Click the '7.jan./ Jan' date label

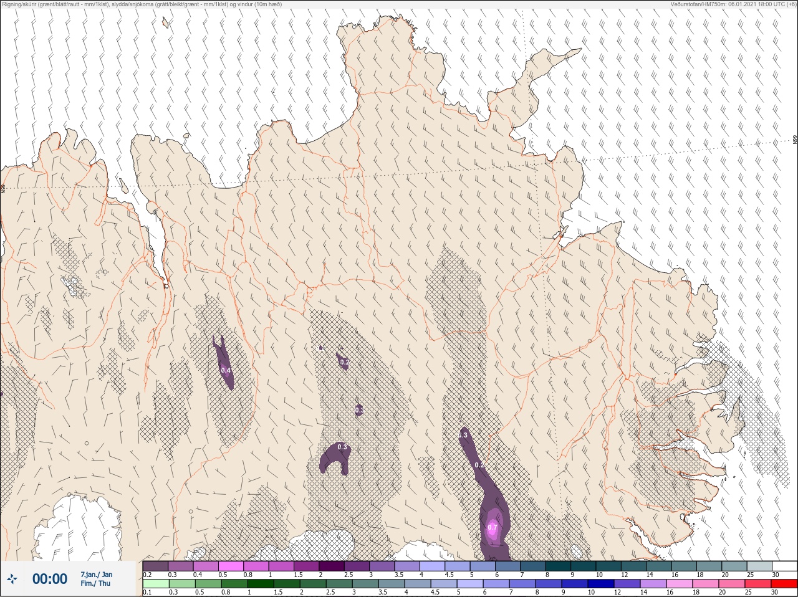pyautogui.click(x=97, y=575)
